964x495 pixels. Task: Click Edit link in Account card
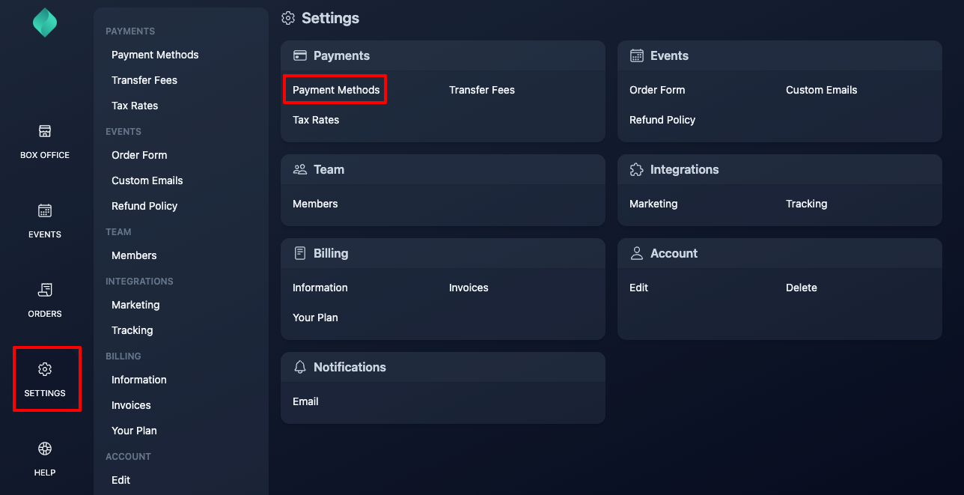click(x=639, y=288)
